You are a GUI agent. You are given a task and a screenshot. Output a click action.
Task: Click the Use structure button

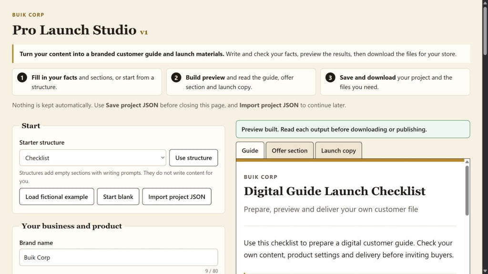click(x=193, y=158)
